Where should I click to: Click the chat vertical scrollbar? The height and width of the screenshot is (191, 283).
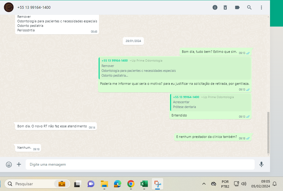(x=268, y=133)
